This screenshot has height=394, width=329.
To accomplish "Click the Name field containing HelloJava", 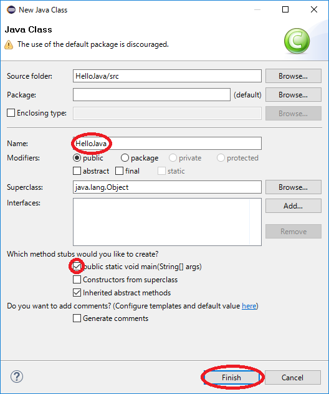I will pos(167,143).
